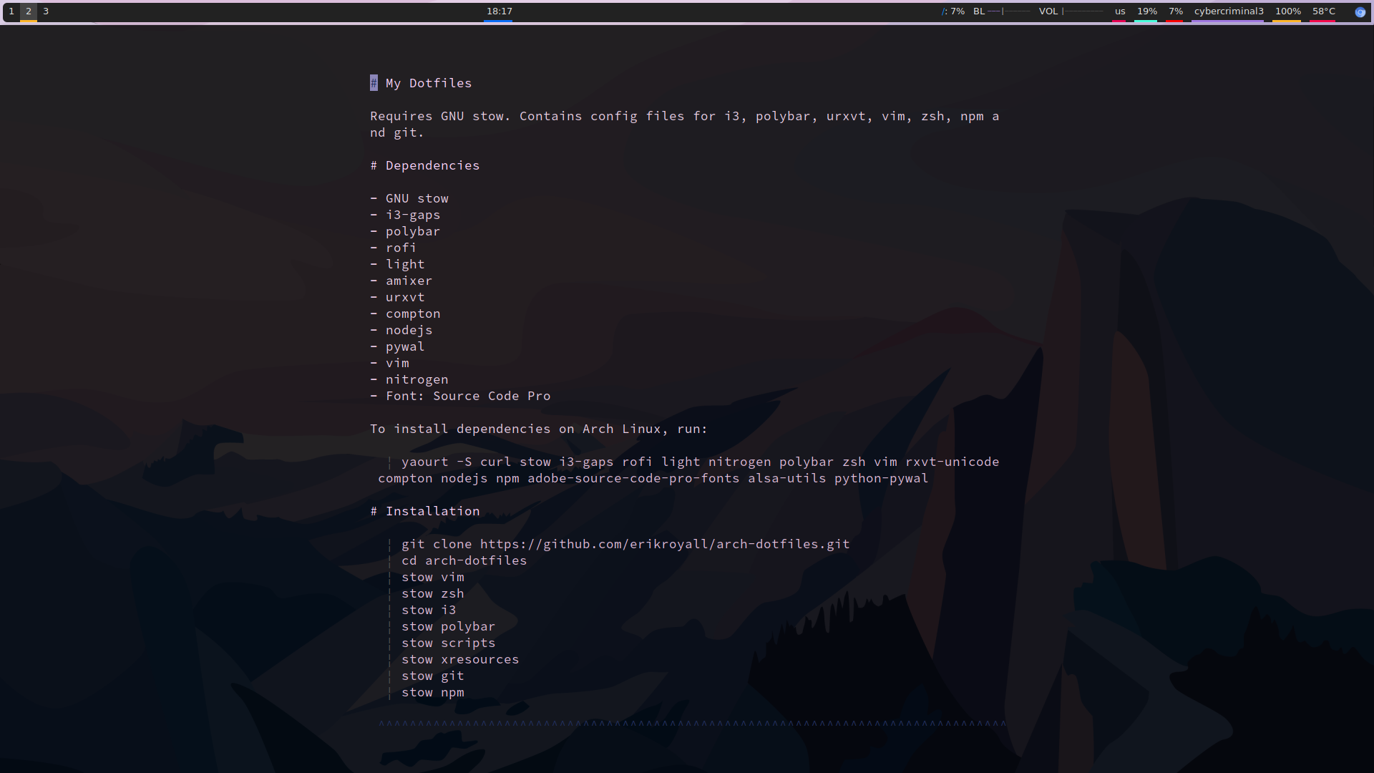Click the My Dotfiles title line
The height and width of the screenshot is (773, 1374).
[x=428, y=83]
